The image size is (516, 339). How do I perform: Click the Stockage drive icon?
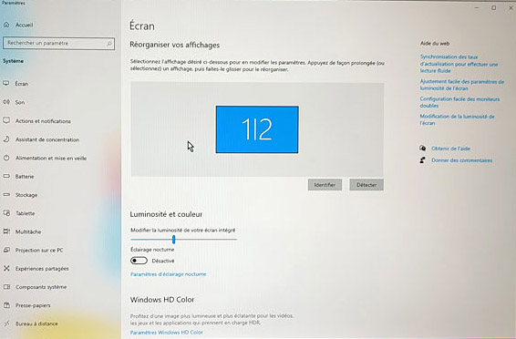tap(6, 195)
